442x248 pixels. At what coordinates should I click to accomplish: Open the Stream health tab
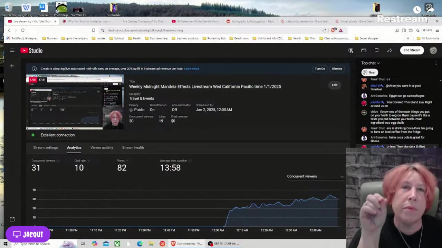coord(133,147)
